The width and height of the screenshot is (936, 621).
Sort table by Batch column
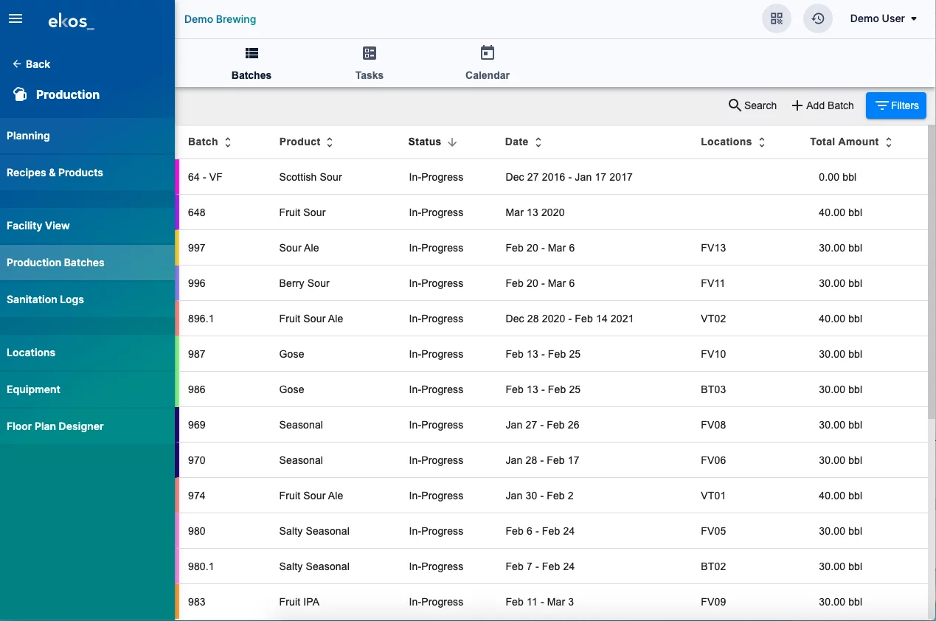pyautogui.click(x=228, y=142)
